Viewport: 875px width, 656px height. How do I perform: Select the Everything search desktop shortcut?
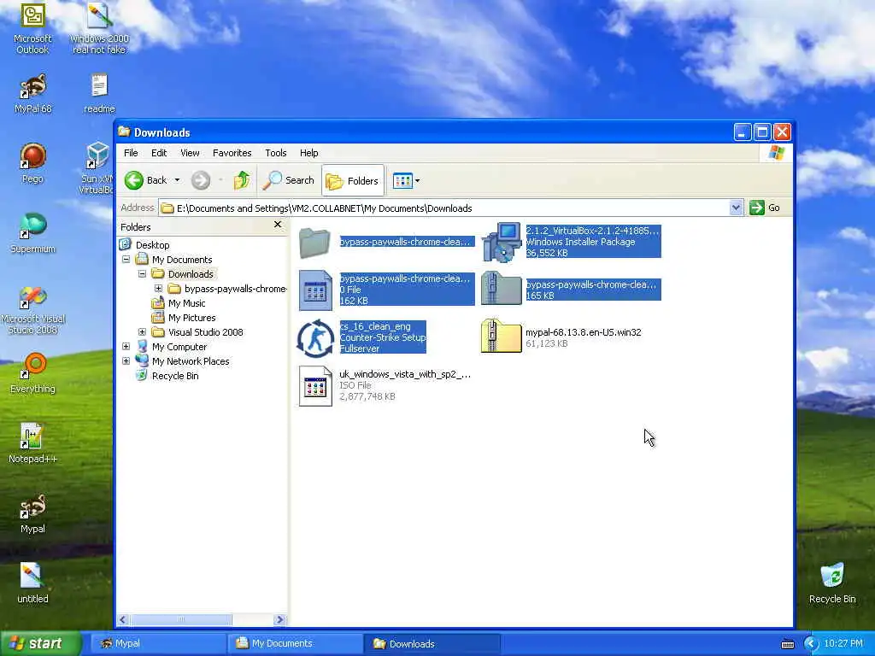(32, 374)
